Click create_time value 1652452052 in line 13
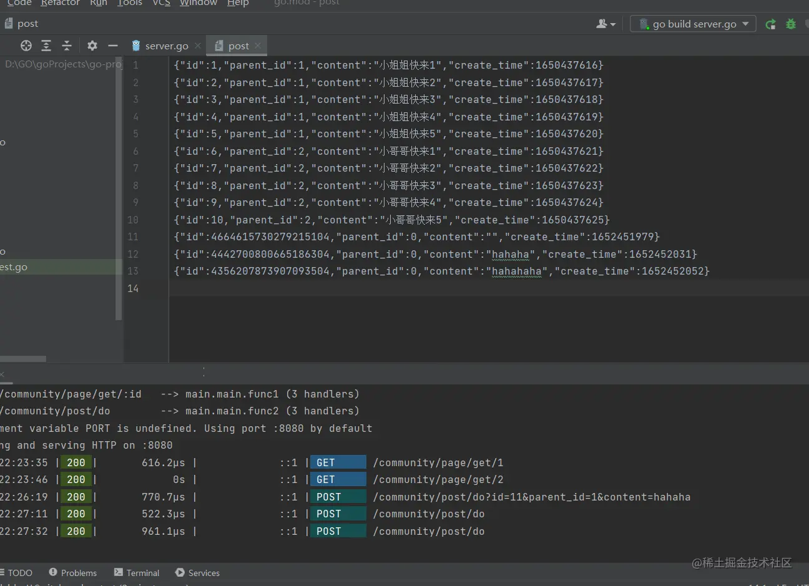This screenshot has width=809, height=586. click(672, 271)
